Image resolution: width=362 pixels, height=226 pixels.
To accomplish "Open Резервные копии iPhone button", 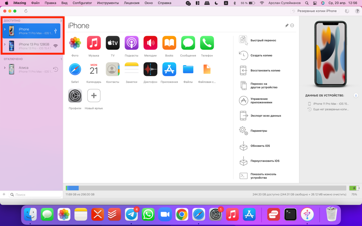I will [x=315, y=11].
